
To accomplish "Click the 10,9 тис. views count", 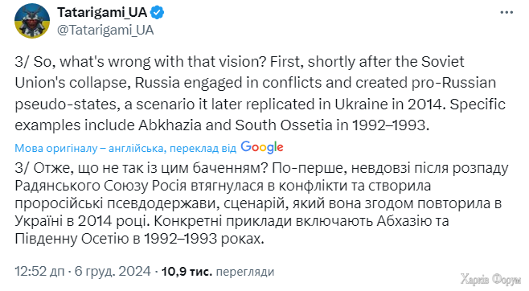I will point(187,272).
